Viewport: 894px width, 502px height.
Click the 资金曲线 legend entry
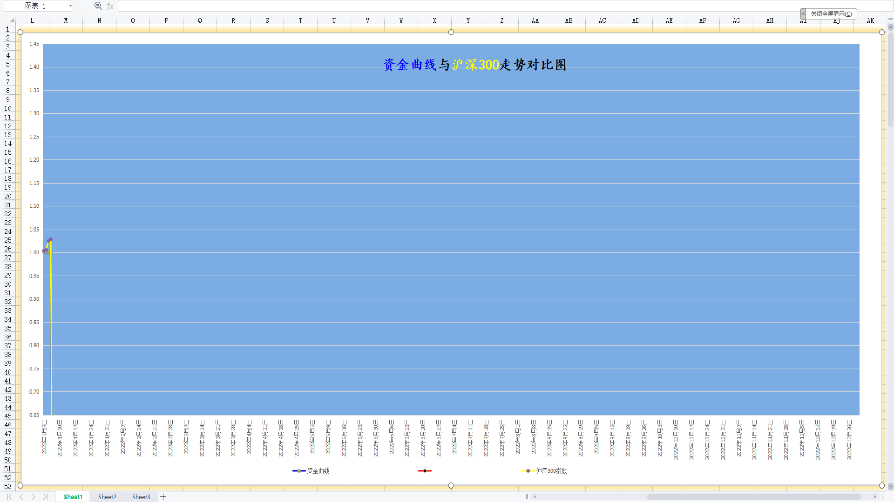tap(318, 471)
